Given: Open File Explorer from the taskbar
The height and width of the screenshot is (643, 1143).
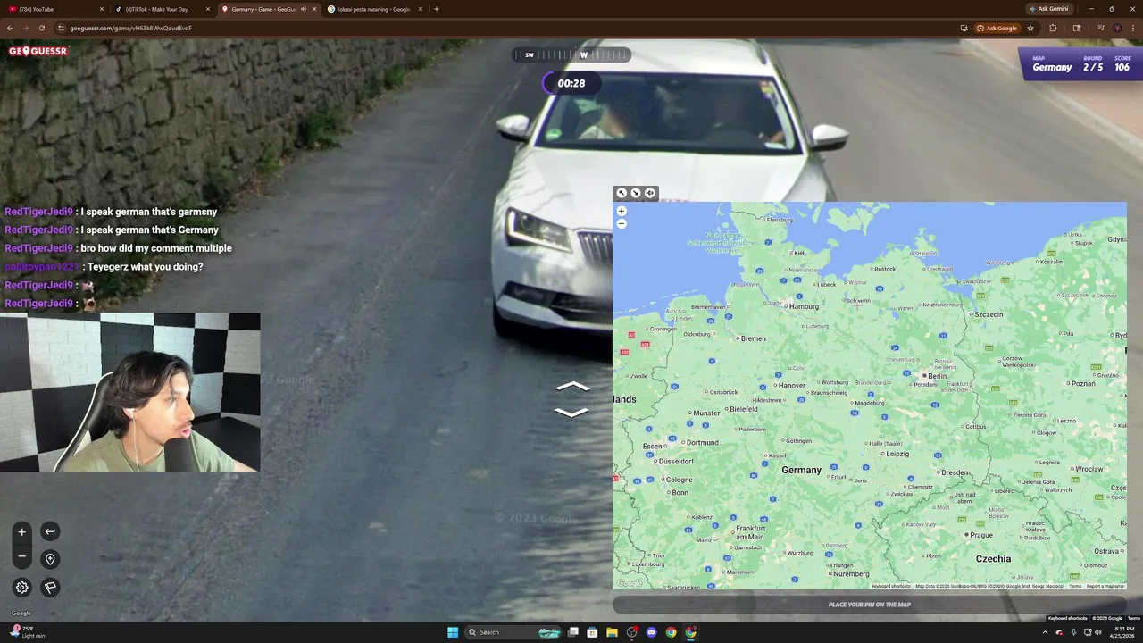Looking at the screenshot, I should pyautogui.click(x=613, y=632).
